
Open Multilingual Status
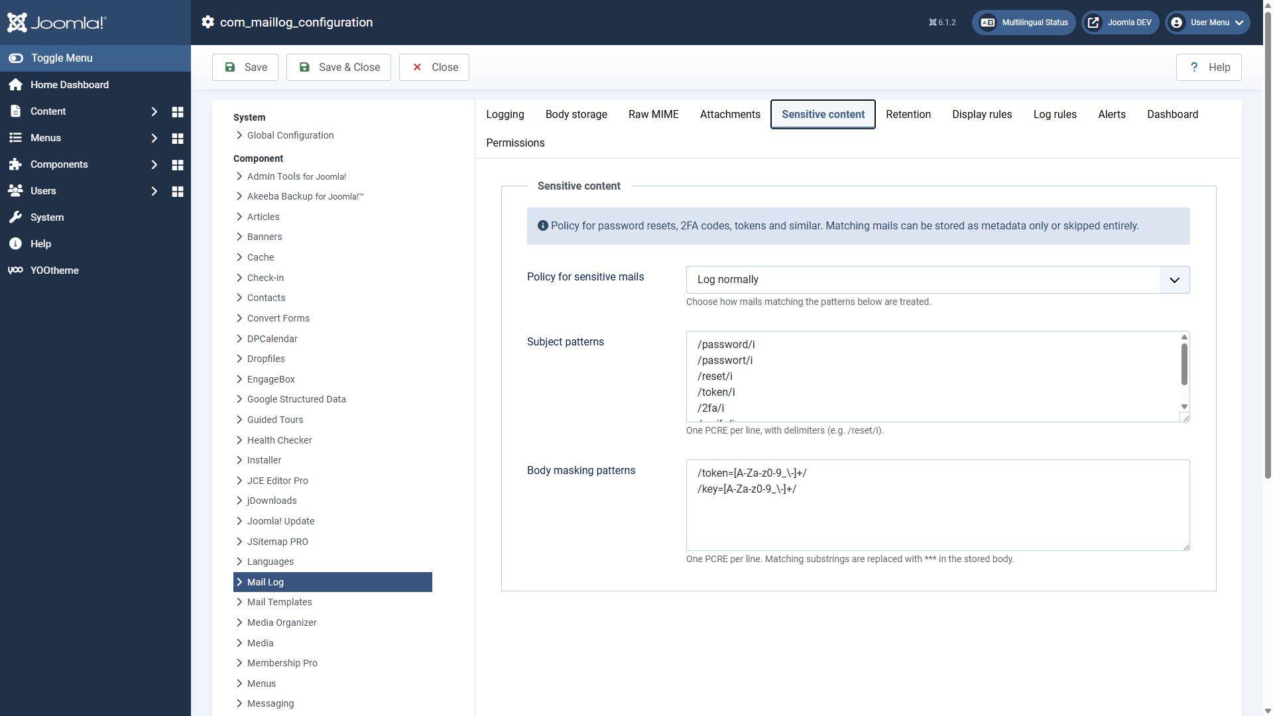coord(1024,23)
